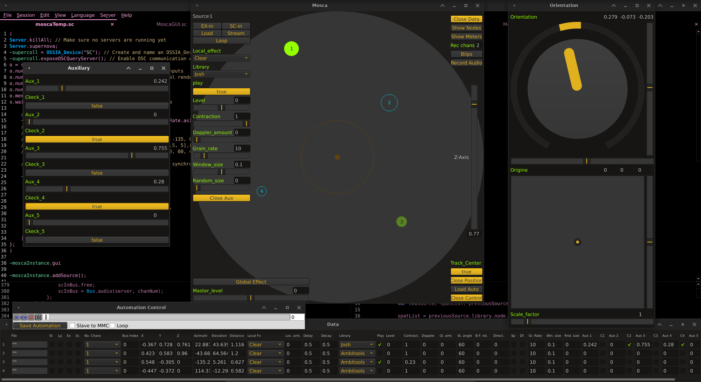Toggle Ckeck_2 true button in Auxiliary
Screen dimensions: 701x382
click(x=97, y=139)
